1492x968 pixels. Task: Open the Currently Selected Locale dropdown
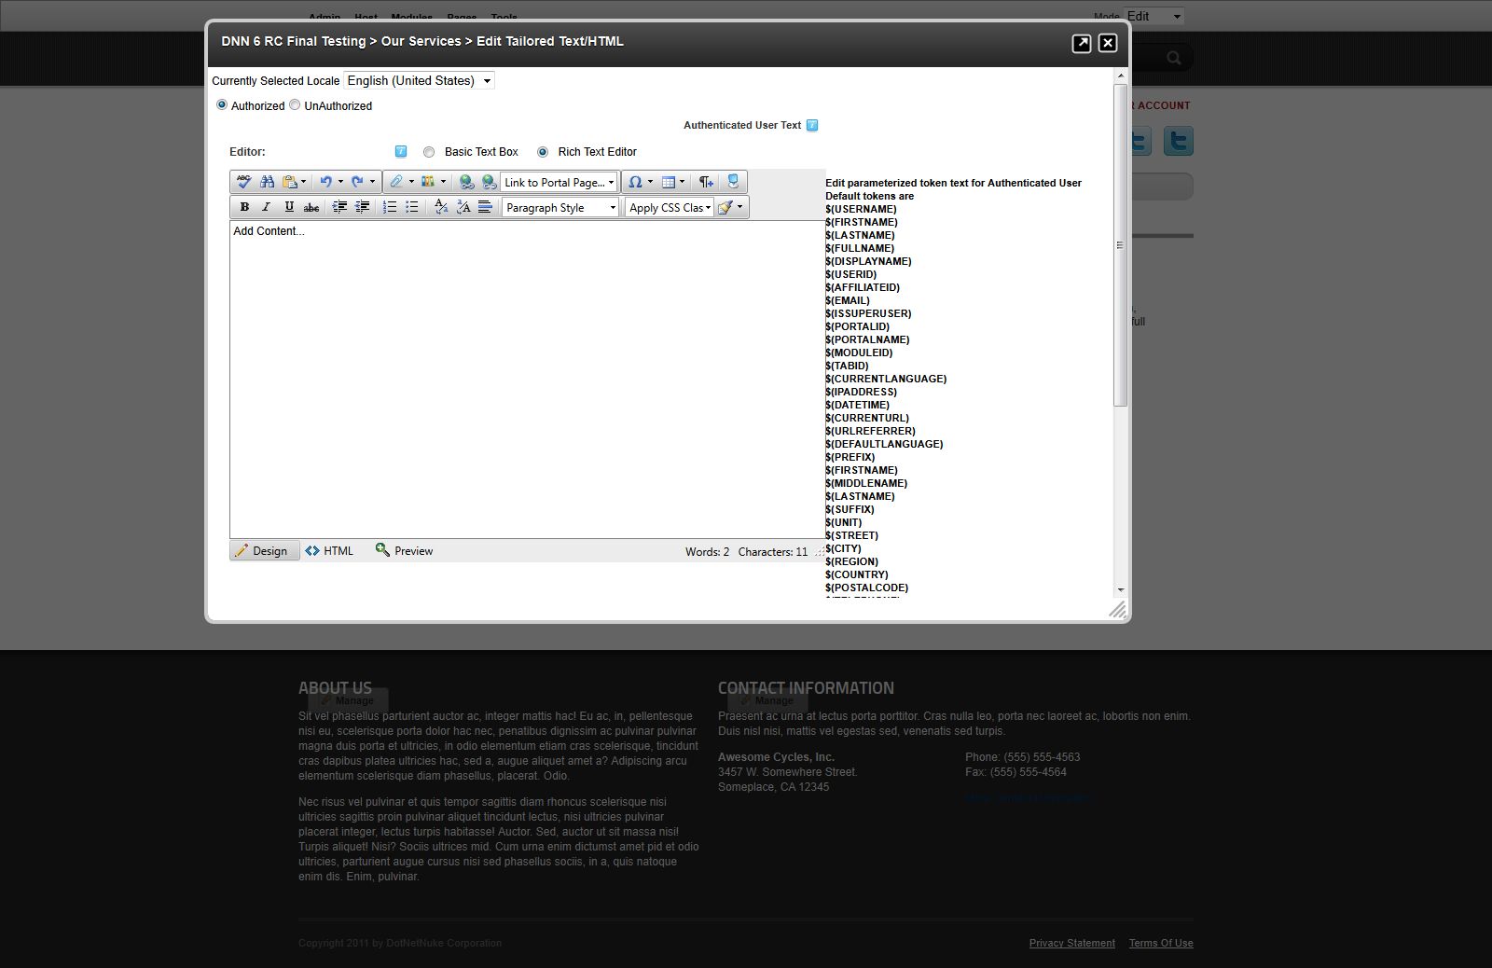pyautogui.click(x=419, y=80)
